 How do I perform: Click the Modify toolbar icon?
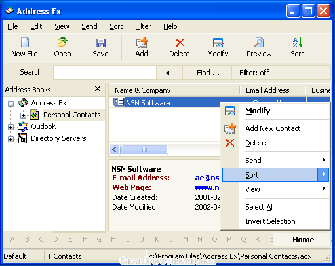click(218, 43)
